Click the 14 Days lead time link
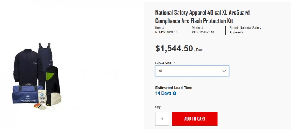This screenshot has height=129, width=291. pos(163,93)
